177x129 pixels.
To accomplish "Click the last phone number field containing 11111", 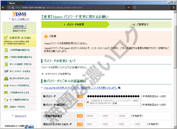I will tap(124, 116).
